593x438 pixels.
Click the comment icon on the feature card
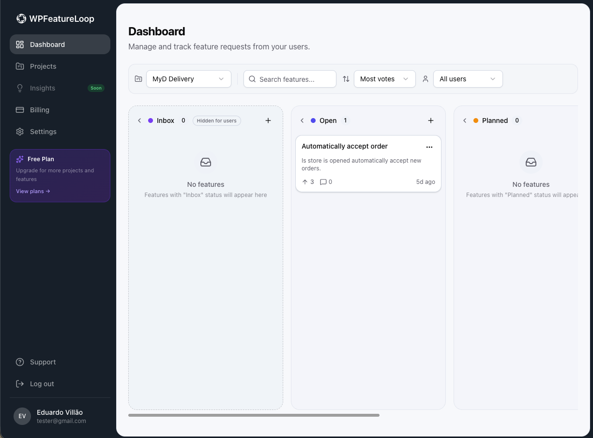click(323, 182)
